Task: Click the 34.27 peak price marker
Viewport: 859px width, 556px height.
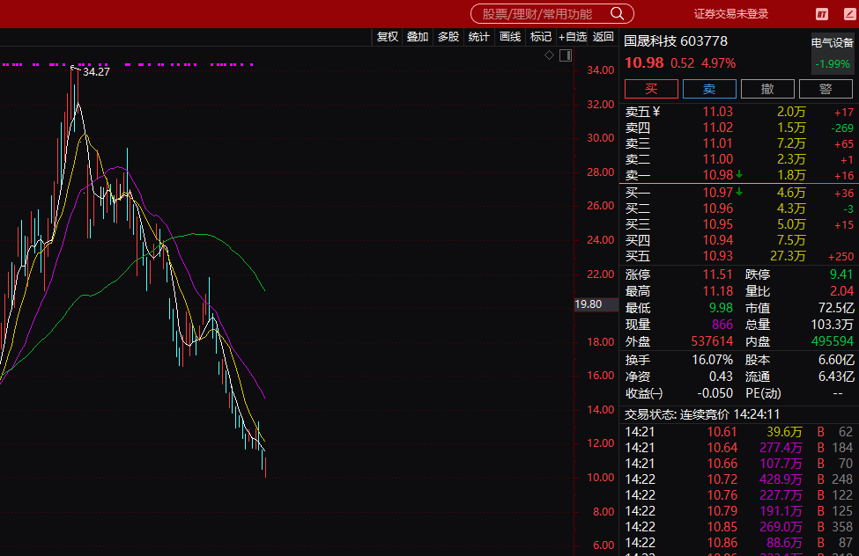Action: click(x=96, y=71)
